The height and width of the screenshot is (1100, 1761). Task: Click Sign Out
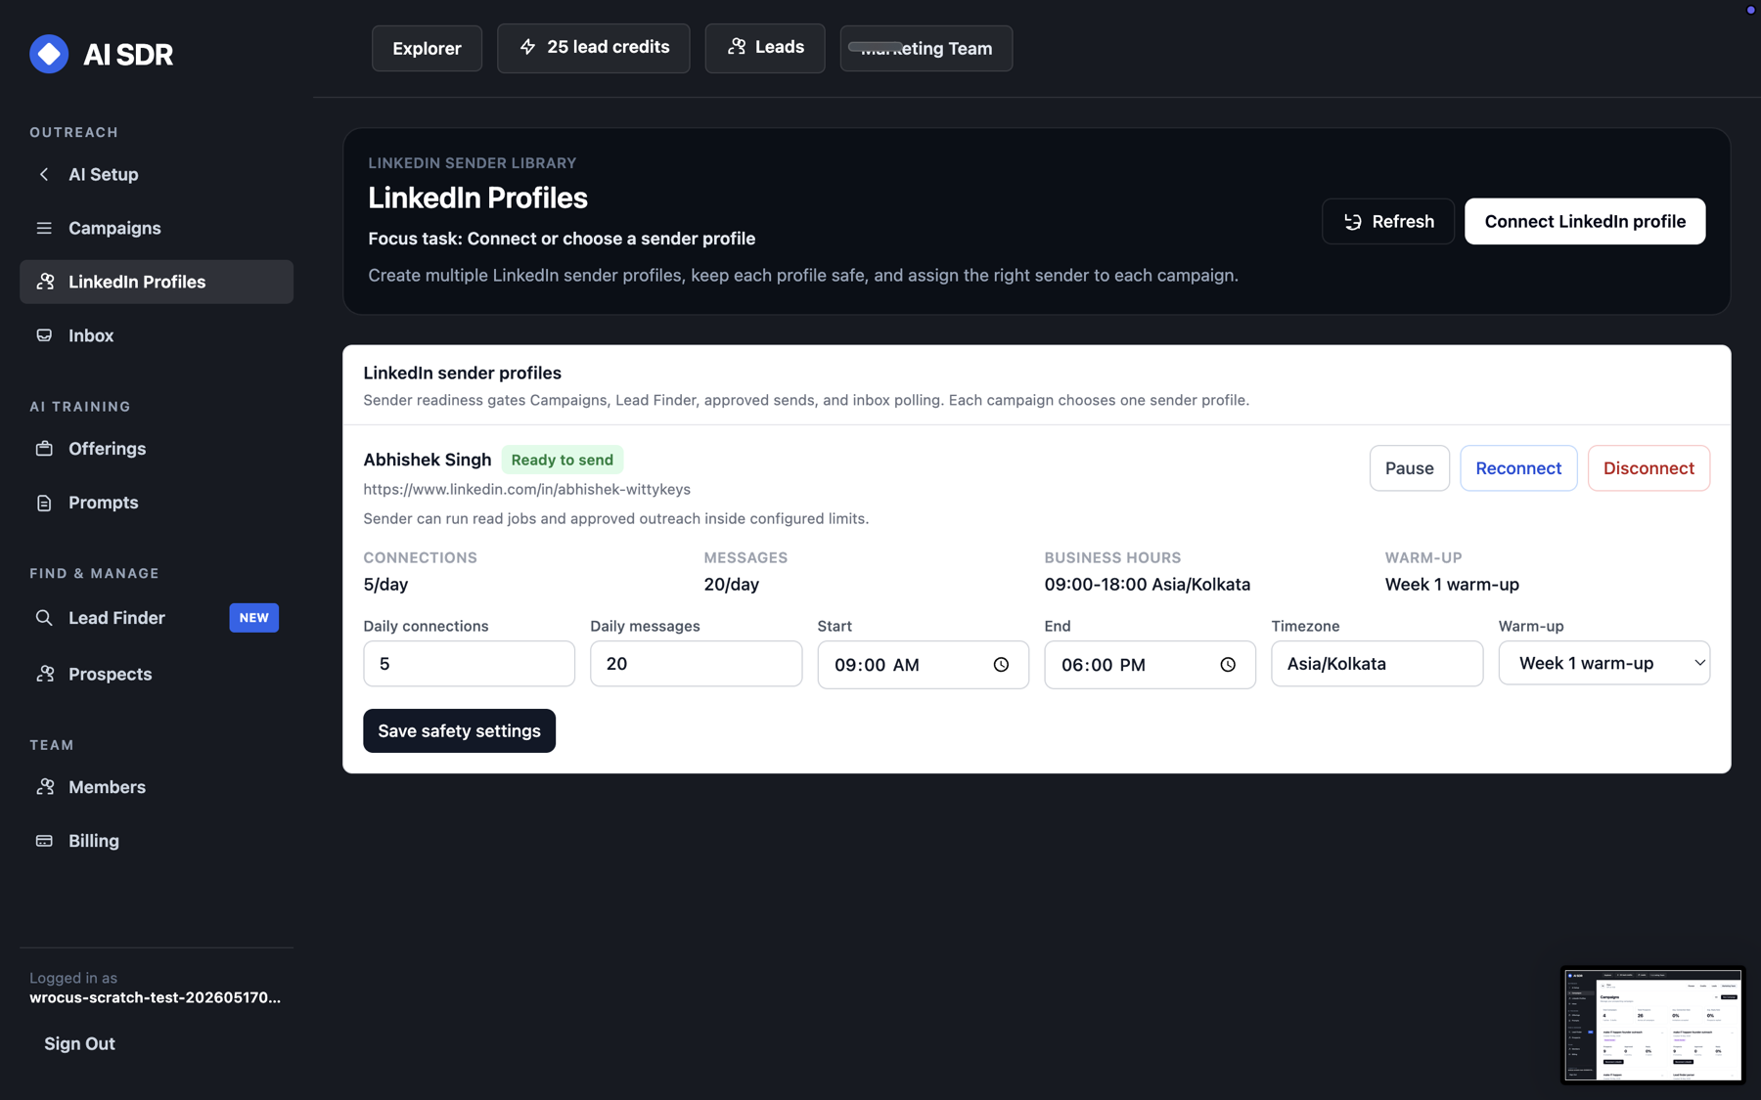point(79,1044)
